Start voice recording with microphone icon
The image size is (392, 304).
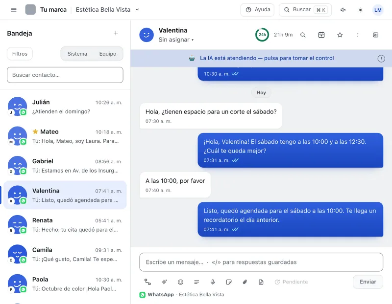pyautogui.click(x=213, y=282)
